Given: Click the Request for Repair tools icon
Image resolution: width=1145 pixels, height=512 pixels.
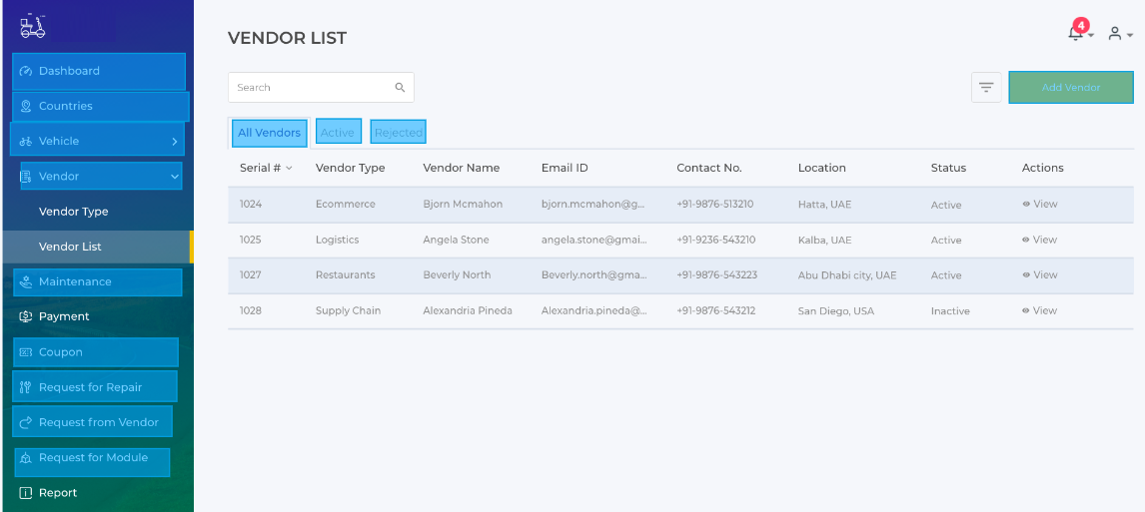Looking at the screenshot, I should (x=26, y=387).
